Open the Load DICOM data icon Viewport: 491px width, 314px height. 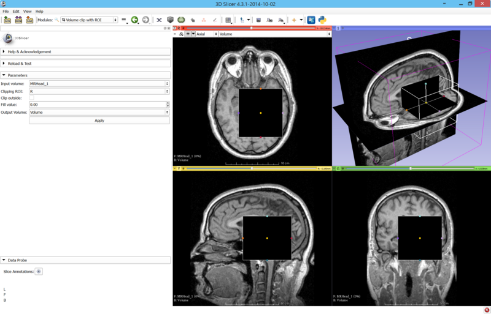pyautogui.click(x=18, y=20)
